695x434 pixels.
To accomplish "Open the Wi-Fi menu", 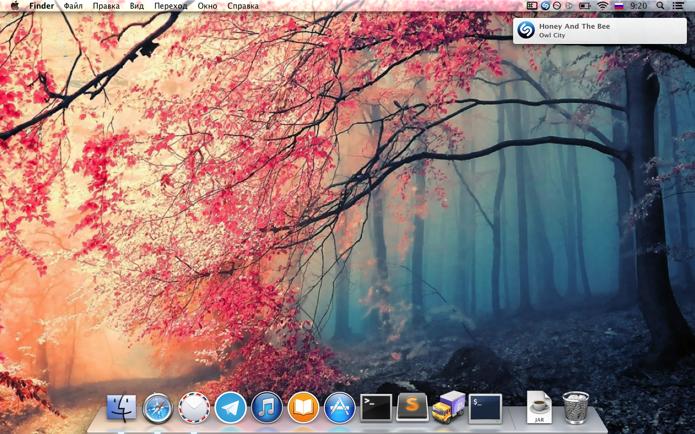I will pos(602,6).
